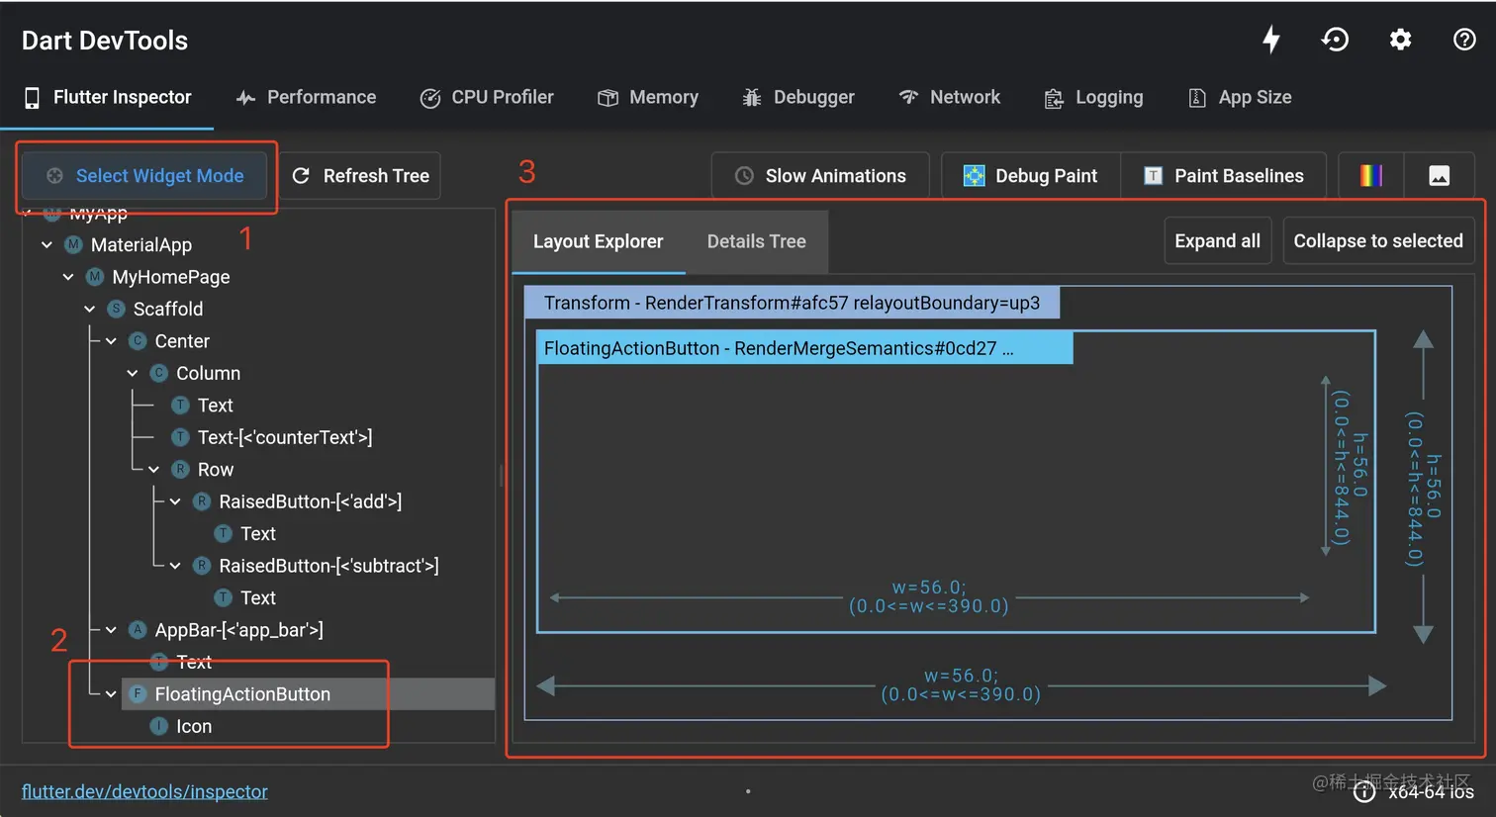The height and width of the screenshot is (817, 1496).
Task: Collapse the MyHomePage tree node
Action: pos(68,277)
